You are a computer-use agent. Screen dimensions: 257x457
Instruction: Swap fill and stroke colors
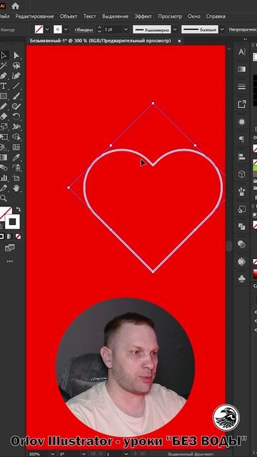[x=18, y=209]
